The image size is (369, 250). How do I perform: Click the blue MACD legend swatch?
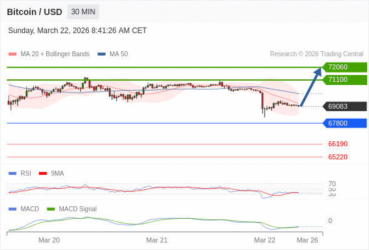(x=13, y=209)
